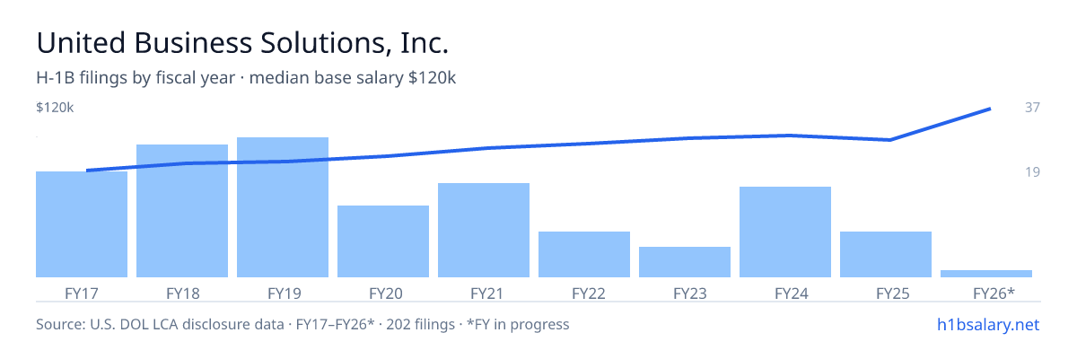Click the 37 filings axis label
The width and height of the screenshot is (1077, 359).
coord(1032,108)
